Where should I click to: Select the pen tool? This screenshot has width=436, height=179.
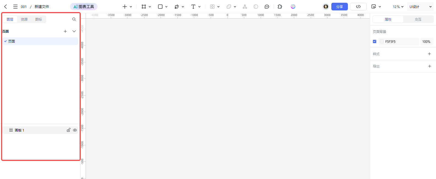tap(177, 7)
